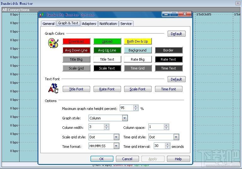Click the maximum graph rate height percent field

pos(126,108)
